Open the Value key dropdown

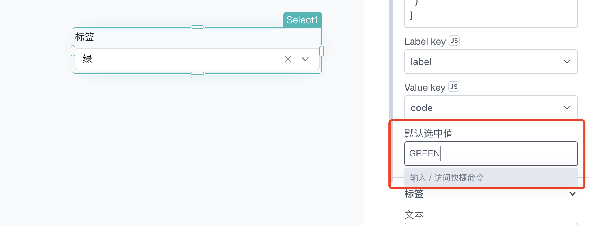491,108
